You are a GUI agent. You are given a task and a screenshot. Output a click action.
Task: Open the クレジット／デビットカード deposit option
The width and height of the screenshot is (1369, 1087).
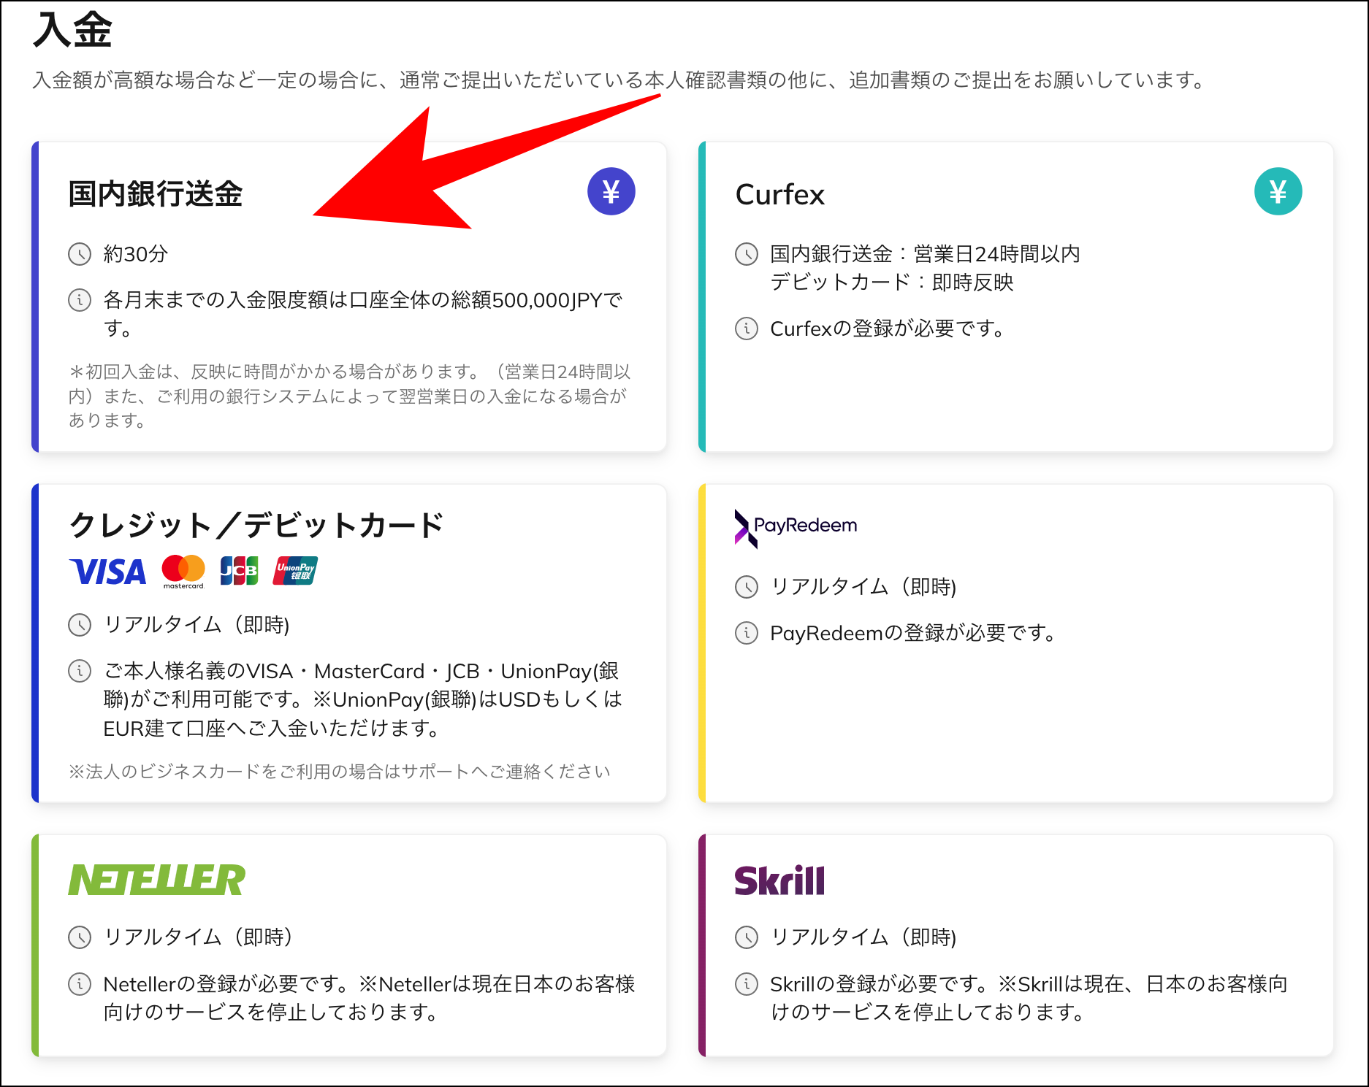pos(351,642)
